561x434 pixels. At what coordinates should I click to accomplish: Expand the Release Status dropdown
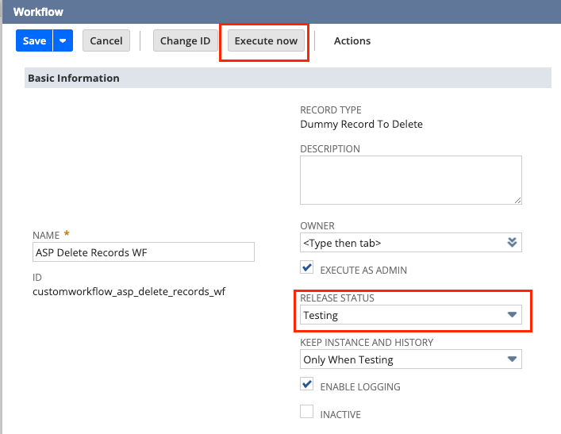click(x=410, y=315)
